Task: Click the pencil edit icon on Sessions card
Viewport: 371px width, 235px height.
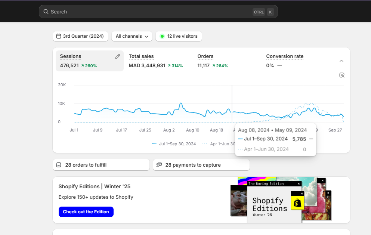Action: (118, 56)
